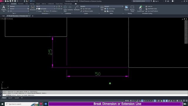
Task: Open the Express Tools ribbon tab
Action: pos(59,4)
